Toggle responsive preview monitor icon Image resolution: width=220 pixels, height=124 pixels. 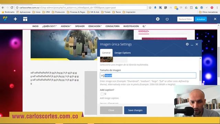[167, 19]
